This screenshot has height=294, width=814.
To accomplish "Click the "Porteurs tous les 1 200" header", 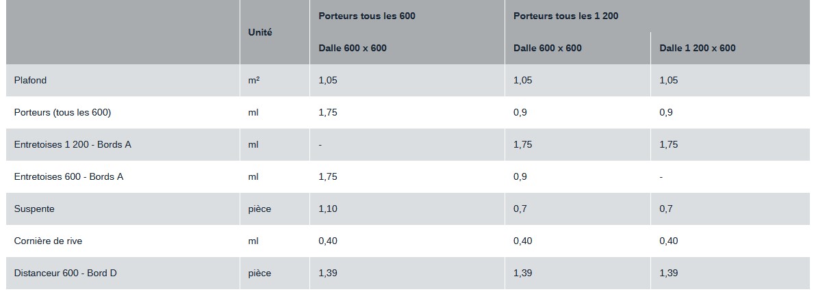I will (565, 16).
